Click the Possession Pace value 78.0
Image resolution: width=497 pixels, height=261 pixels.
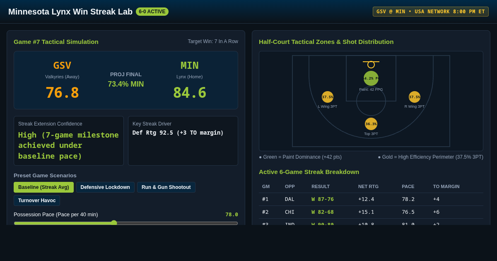tap(232, 215)
